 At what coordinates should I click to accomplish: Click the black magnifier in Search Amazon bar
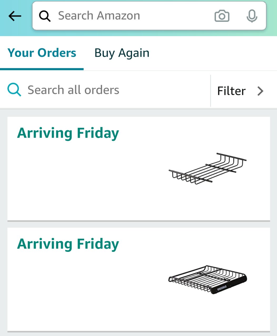pos(45,16)
